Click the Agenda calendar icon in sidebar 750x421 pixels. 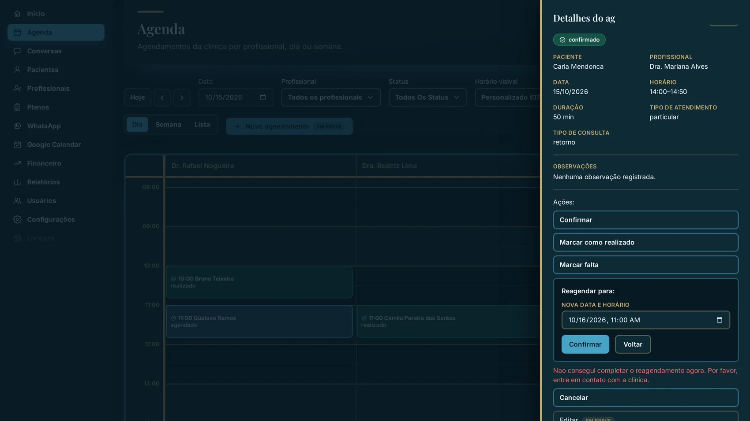[x=17, y=32]
